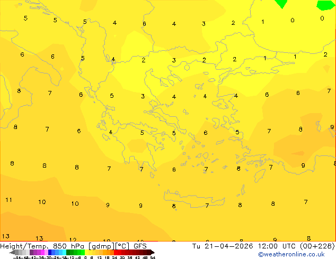Click the "24" legend scale value
Screen dimensions: 336x259
pyautogui.click(x=114, y=257)
